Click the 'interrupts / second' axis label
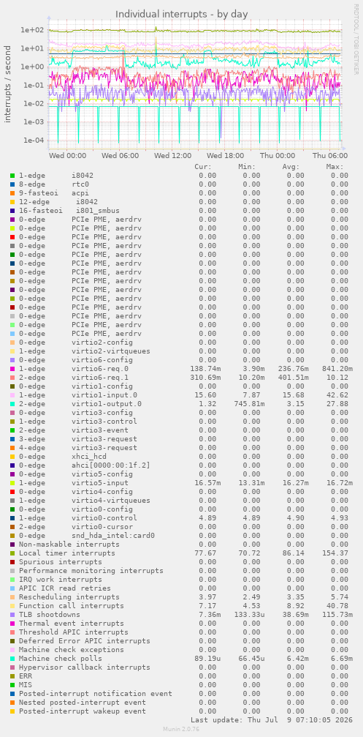The image size is (363, 737). (7, 84)
